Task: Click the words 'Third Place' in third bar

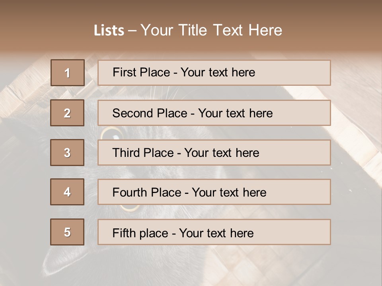Action: [x=143, y=153]
